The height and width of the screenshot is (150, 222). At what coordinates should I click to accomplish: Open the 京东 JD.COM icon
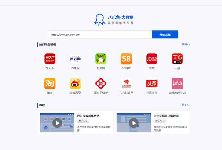(152, 59)
